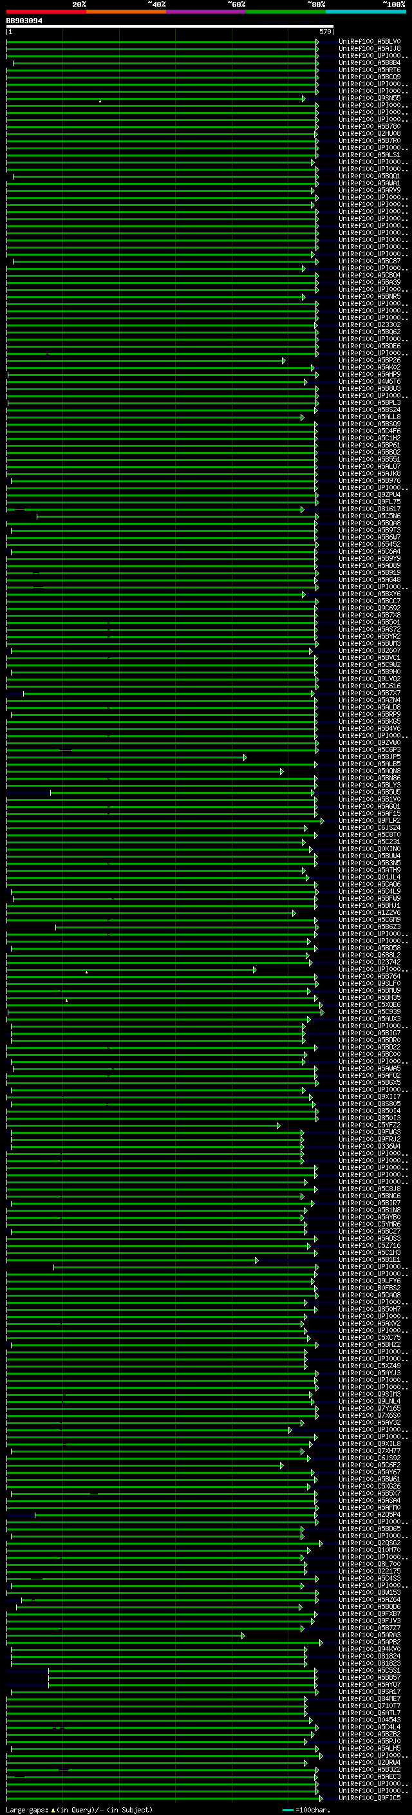412x1815 pixels.
Task: Open hit UniRef100_A5ALD8
Action: [370, 708]
